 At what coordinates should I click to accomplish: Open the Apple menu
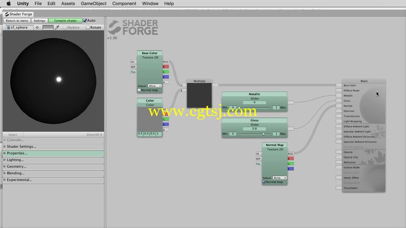tap(9, 4)
